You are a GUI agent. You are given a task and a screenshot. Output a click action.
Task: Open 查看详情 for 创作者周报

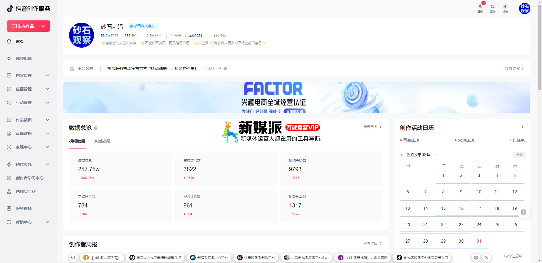coord(373,243)
